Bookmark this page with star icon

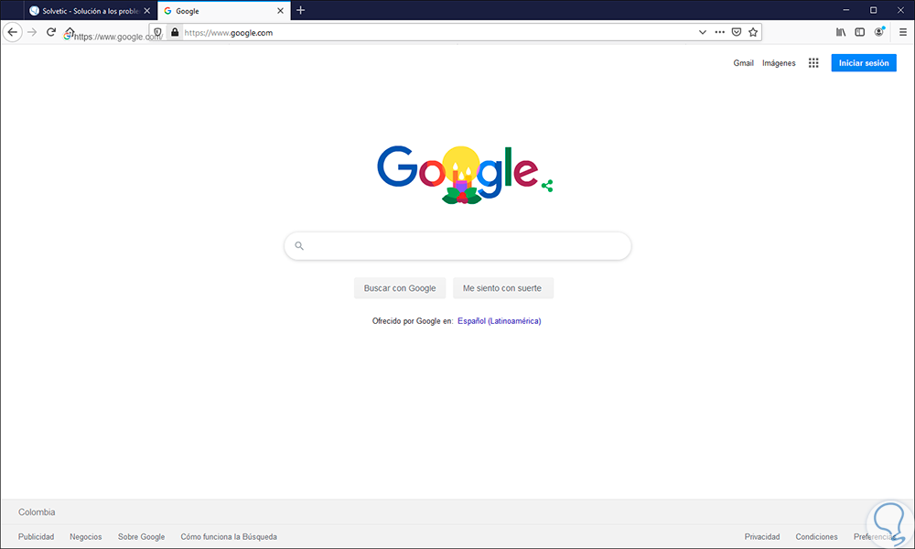coord(753,32)
